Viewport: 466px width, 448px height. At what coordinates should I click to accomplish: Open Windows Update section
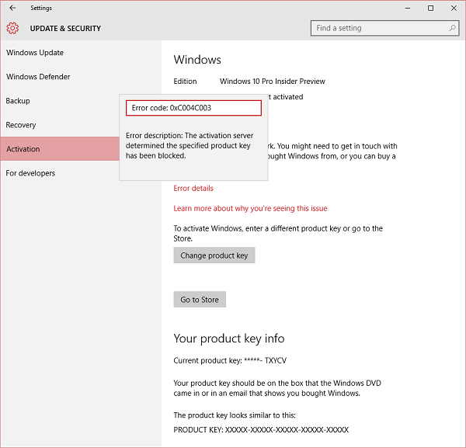coord(35,53)
